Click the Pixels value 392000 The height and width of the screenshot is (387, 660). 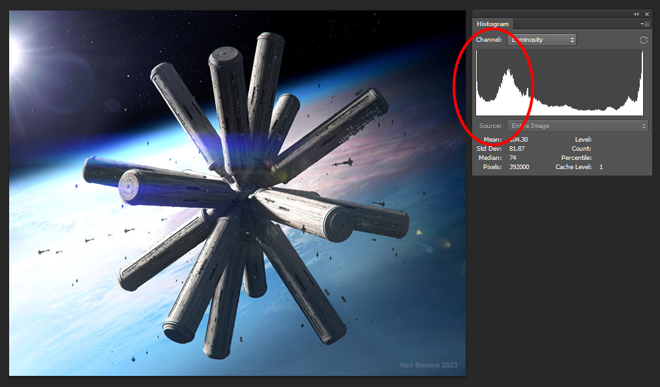(520, 167)
